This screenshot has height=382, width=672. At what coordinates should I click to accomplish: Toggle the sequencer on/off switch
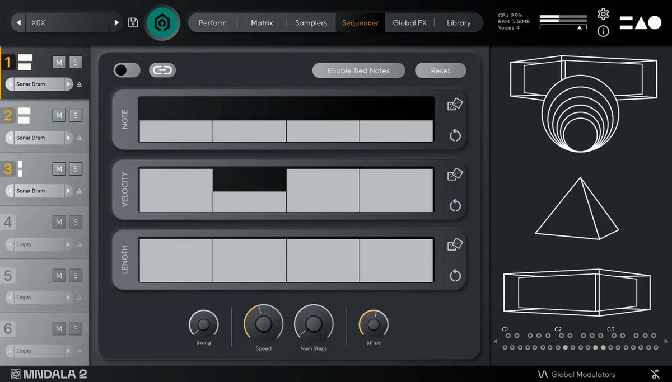click(x=127, y=70)
